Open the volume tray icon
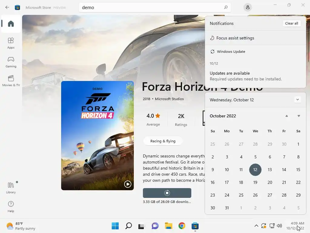 point(279,226)
